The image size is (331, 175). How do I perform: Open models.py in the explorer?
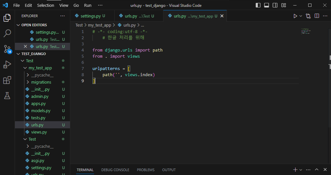pyautogui.click(x=42, y=111)
